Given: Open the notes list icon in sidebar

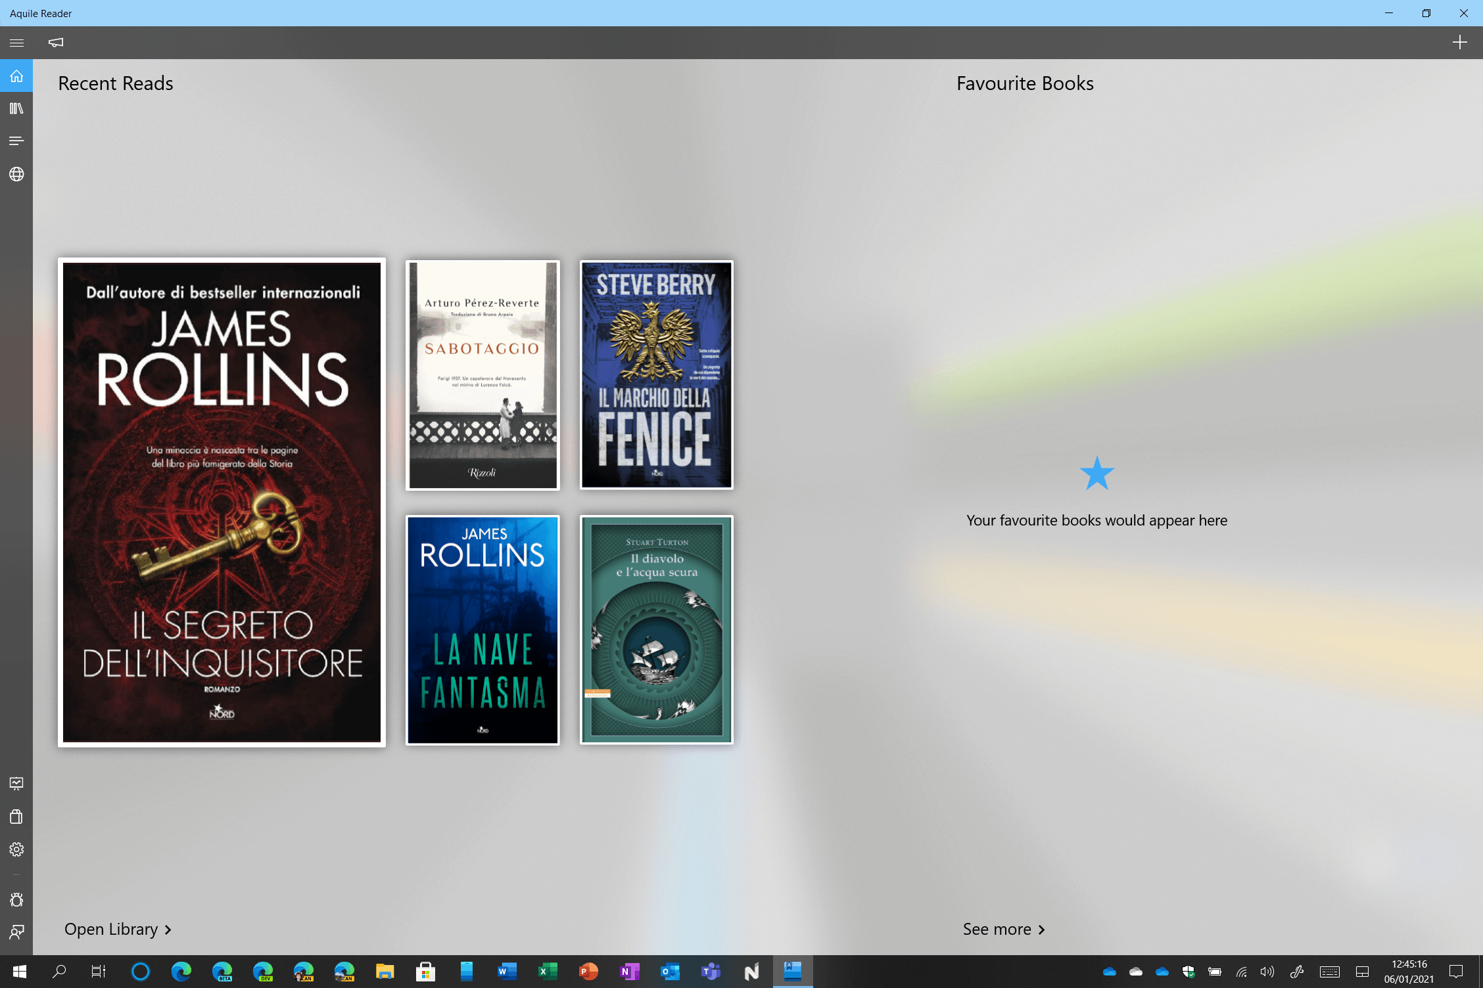Looking at the screenshot, I should 16,141.
